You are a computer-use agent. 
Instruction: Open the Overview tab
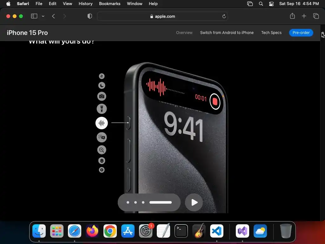point(184,33)
